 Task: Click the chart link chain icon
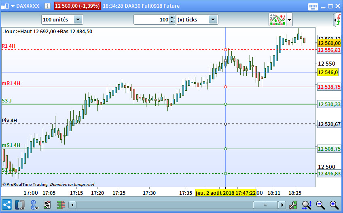34,205
